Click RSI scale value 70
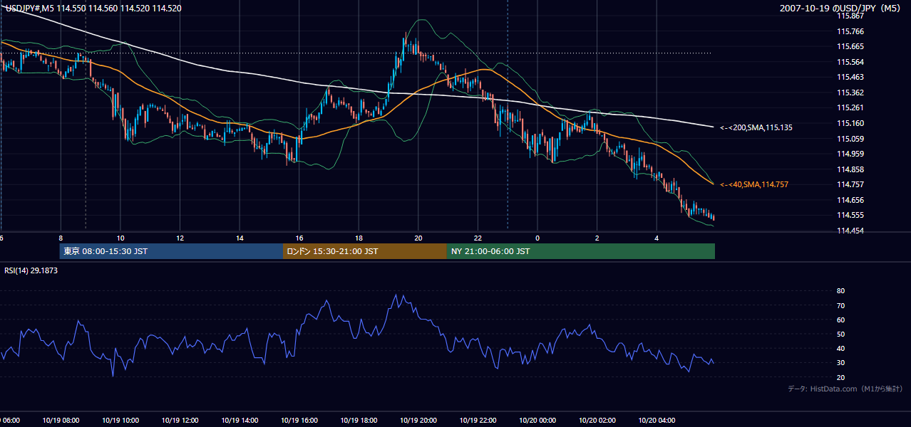 (x=840, y=306)
